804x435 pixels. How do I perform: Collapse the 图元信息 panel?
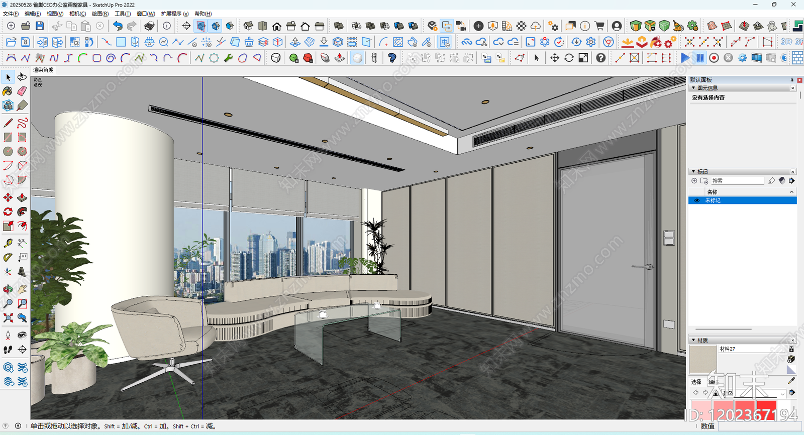point(693,88)
